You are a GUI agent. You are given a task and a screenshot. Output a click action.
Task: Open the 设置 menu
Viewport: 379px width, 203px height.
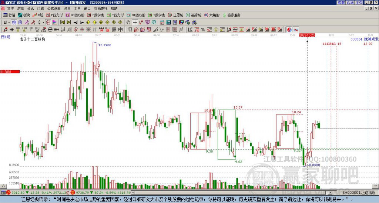[67, 9]
